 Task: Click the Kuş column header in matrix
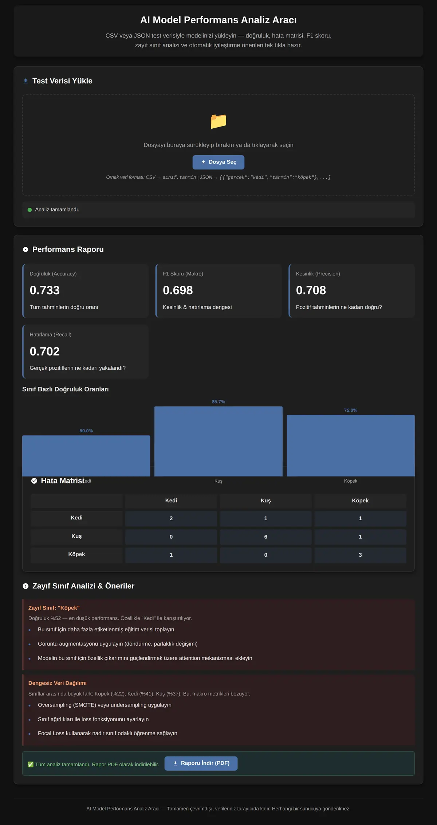tap(266, 501)
